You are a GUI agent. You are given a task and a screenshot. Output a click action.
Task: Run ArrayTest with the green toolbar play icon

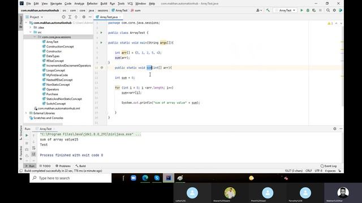point(301,10)
